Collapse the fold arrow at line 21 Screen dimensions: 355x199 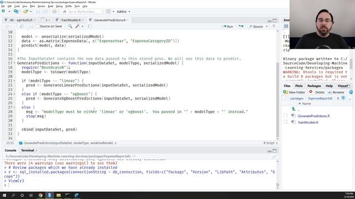pos(14,81)
